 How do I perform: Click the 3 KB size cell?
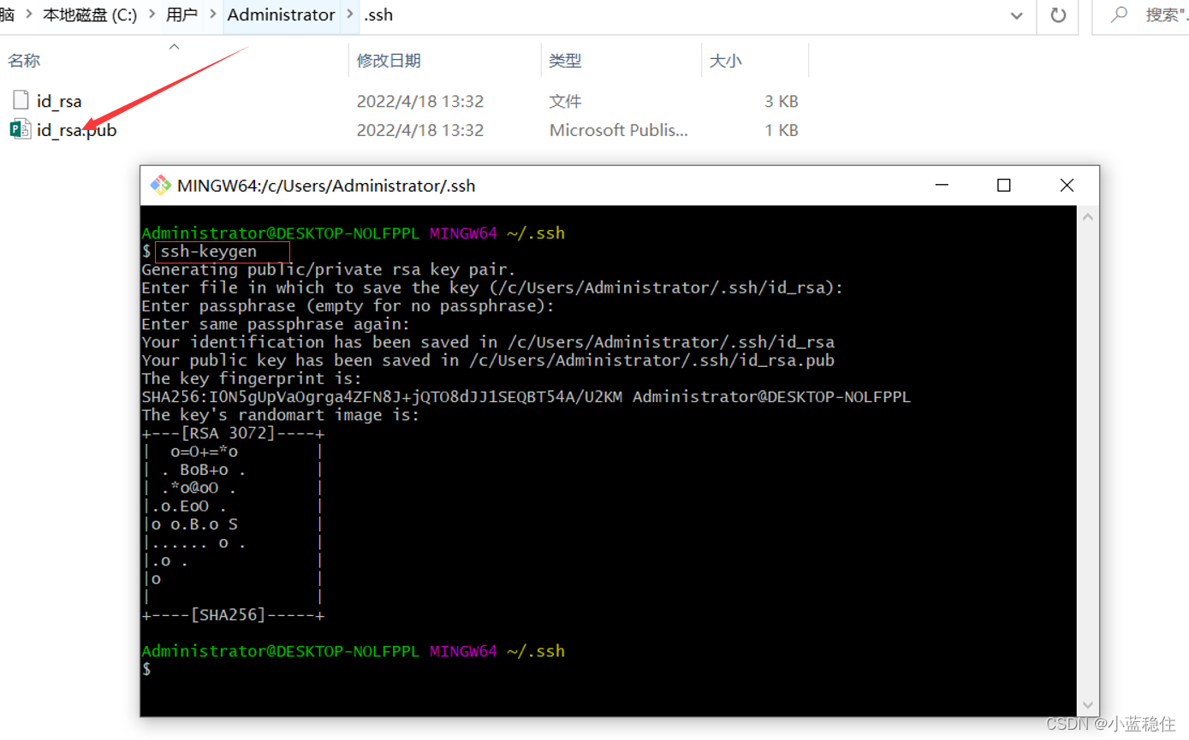point(781,101)
